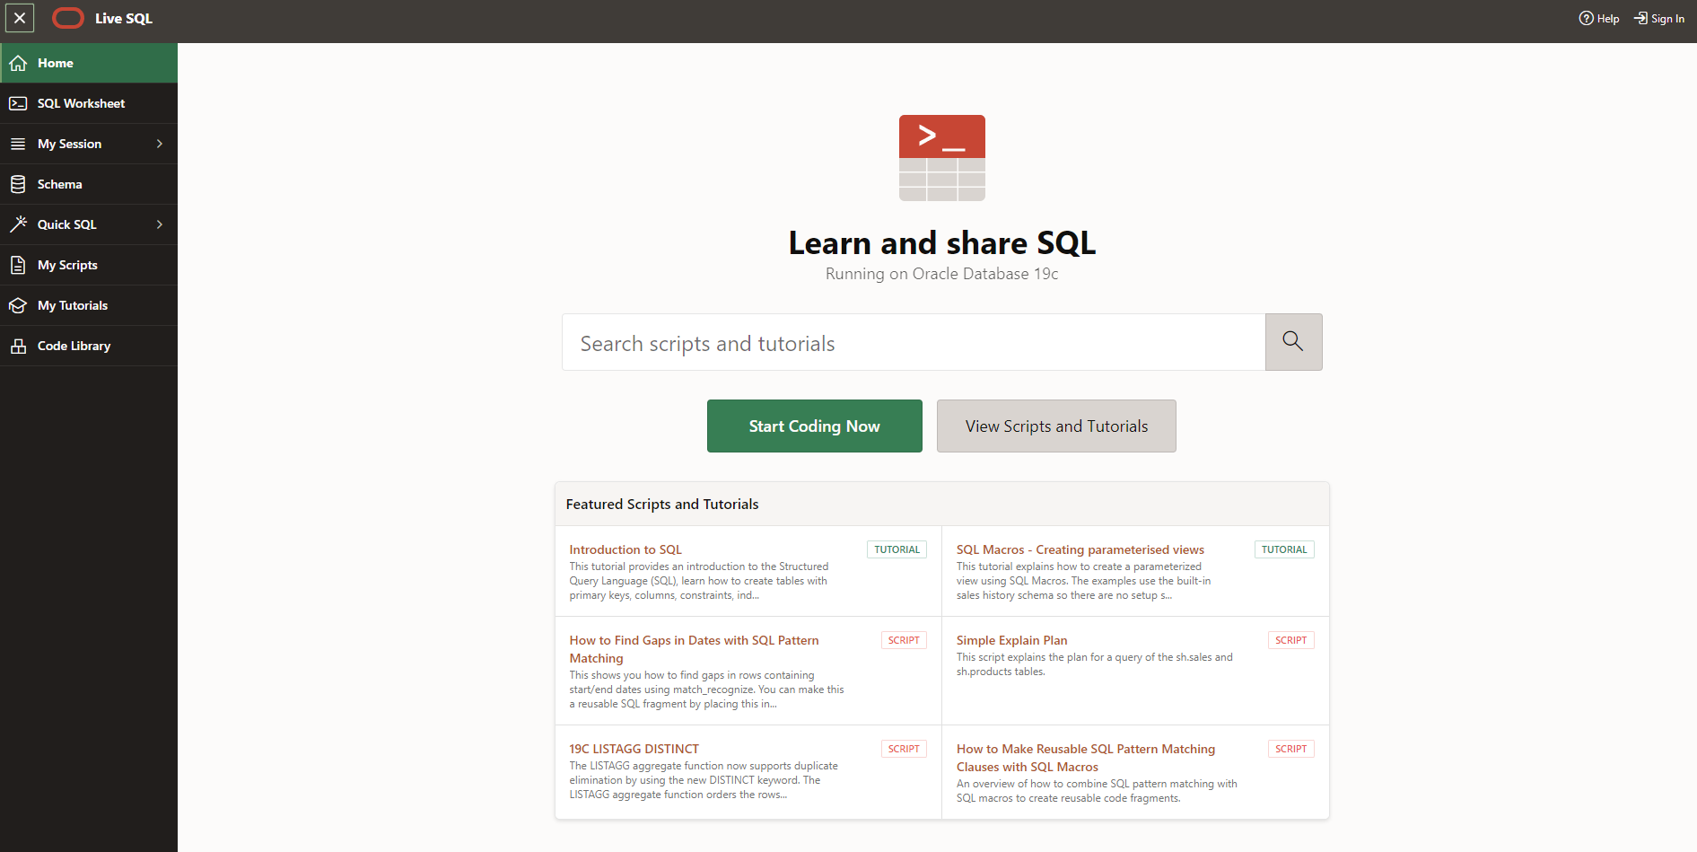Open SQL Macros parameterised views tutorial
This screenshot has width=1697, height=852.
pos(1080,549)
